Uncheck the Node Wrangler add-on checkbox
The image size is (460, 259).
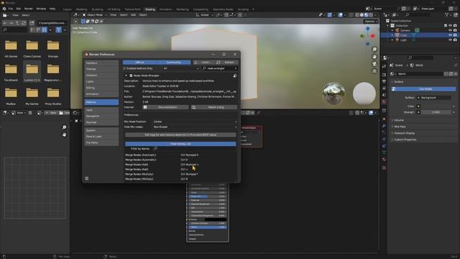coord(131,76)
